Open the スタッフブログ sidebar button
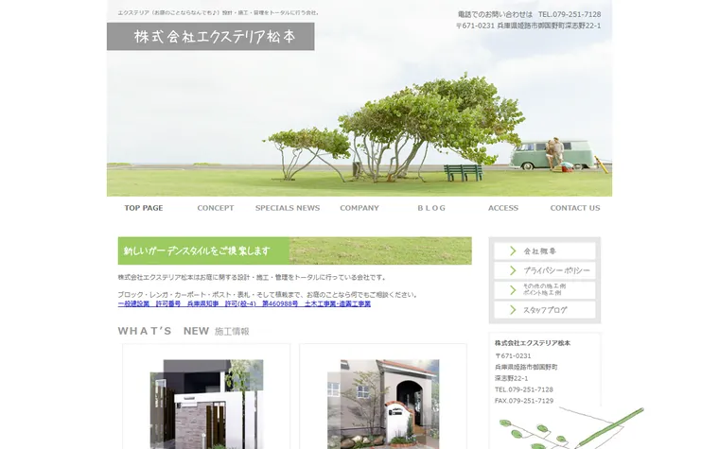 [x=545, y=310]
